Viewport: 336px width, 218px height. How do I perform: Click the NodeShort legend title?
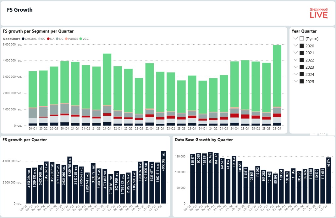click(x=11, y=39)
